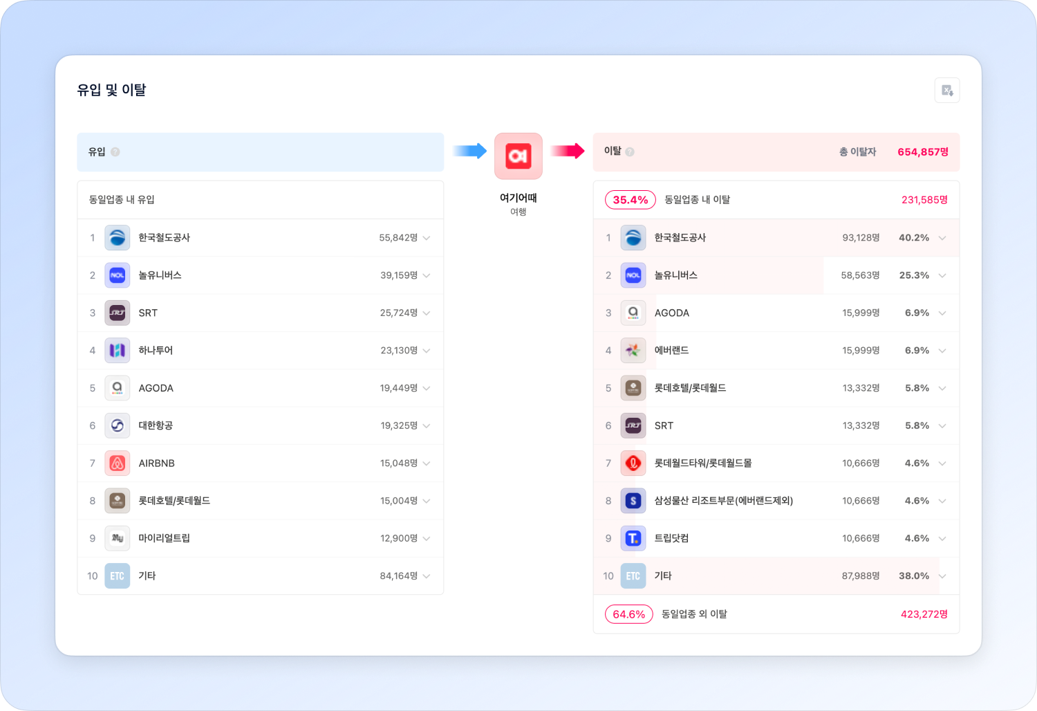This screenshot has height=711, width=1037.
Task: Click the 에버랜드 logo icon
Action: (633, 351)
